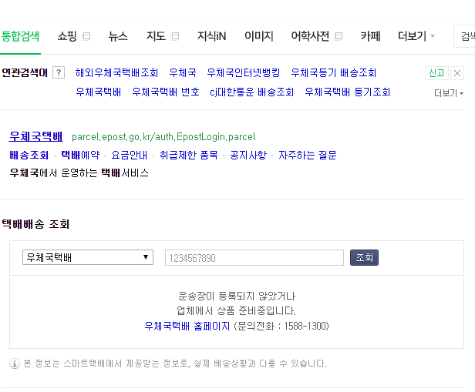Expand 더보기 under related searches
This screenshot has width=475, height=392.
(x=449, y=93)
